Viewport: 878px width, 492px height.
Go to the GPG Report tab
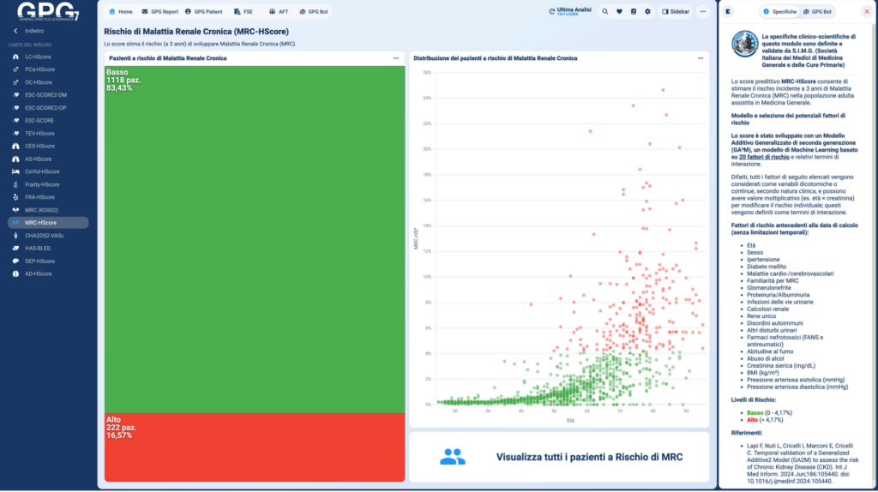(160, 12)
